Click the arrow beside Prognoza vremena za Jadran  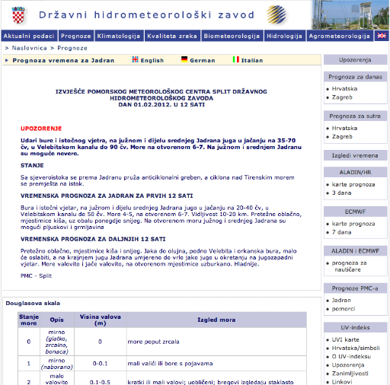coord(7,60)
